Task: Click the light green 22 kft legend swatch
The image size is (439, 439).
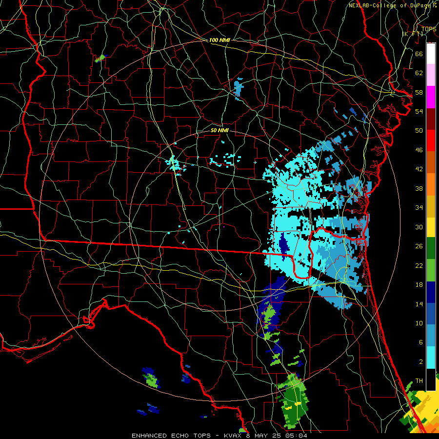Action: pos(431,270)
